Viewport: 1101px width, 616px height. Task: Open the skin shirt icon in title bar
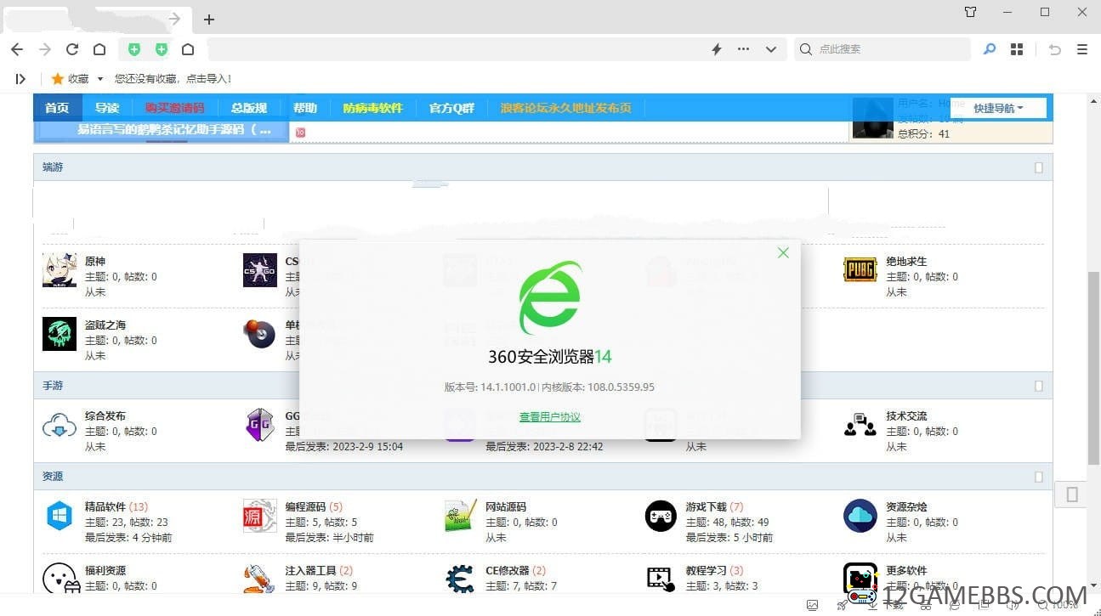click(x=971, y=12)
